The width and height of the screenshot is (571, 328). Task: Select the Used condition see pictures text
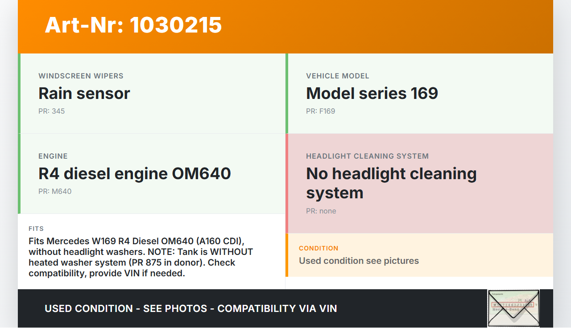tap(359, 261)
